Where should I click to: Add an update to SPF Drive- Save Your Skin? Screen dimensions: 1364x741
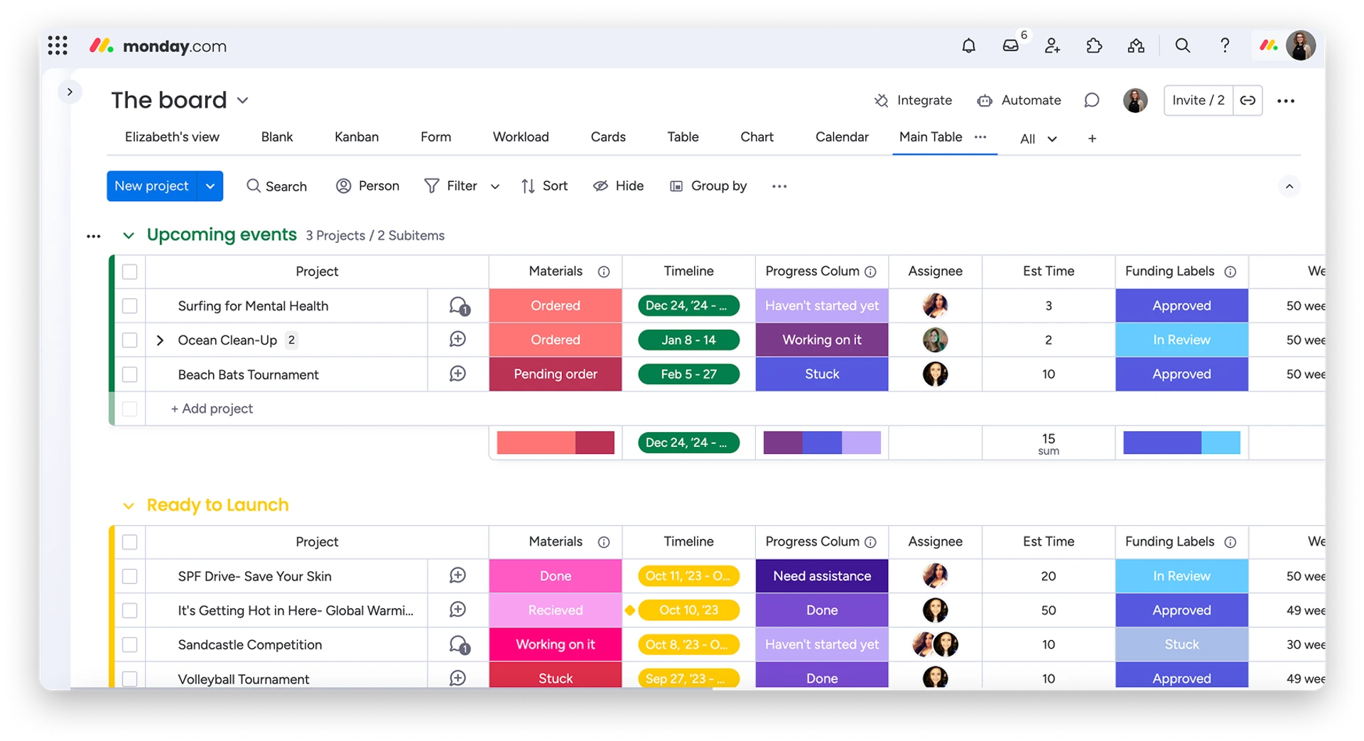[x=458, y=575]
